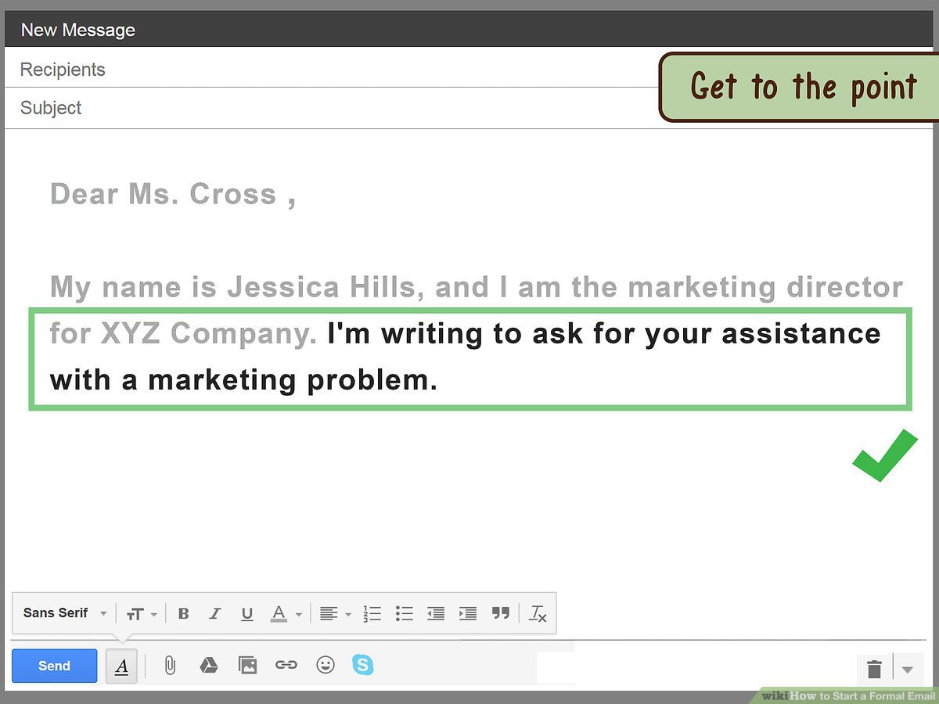Click the indent less icon

436,614
